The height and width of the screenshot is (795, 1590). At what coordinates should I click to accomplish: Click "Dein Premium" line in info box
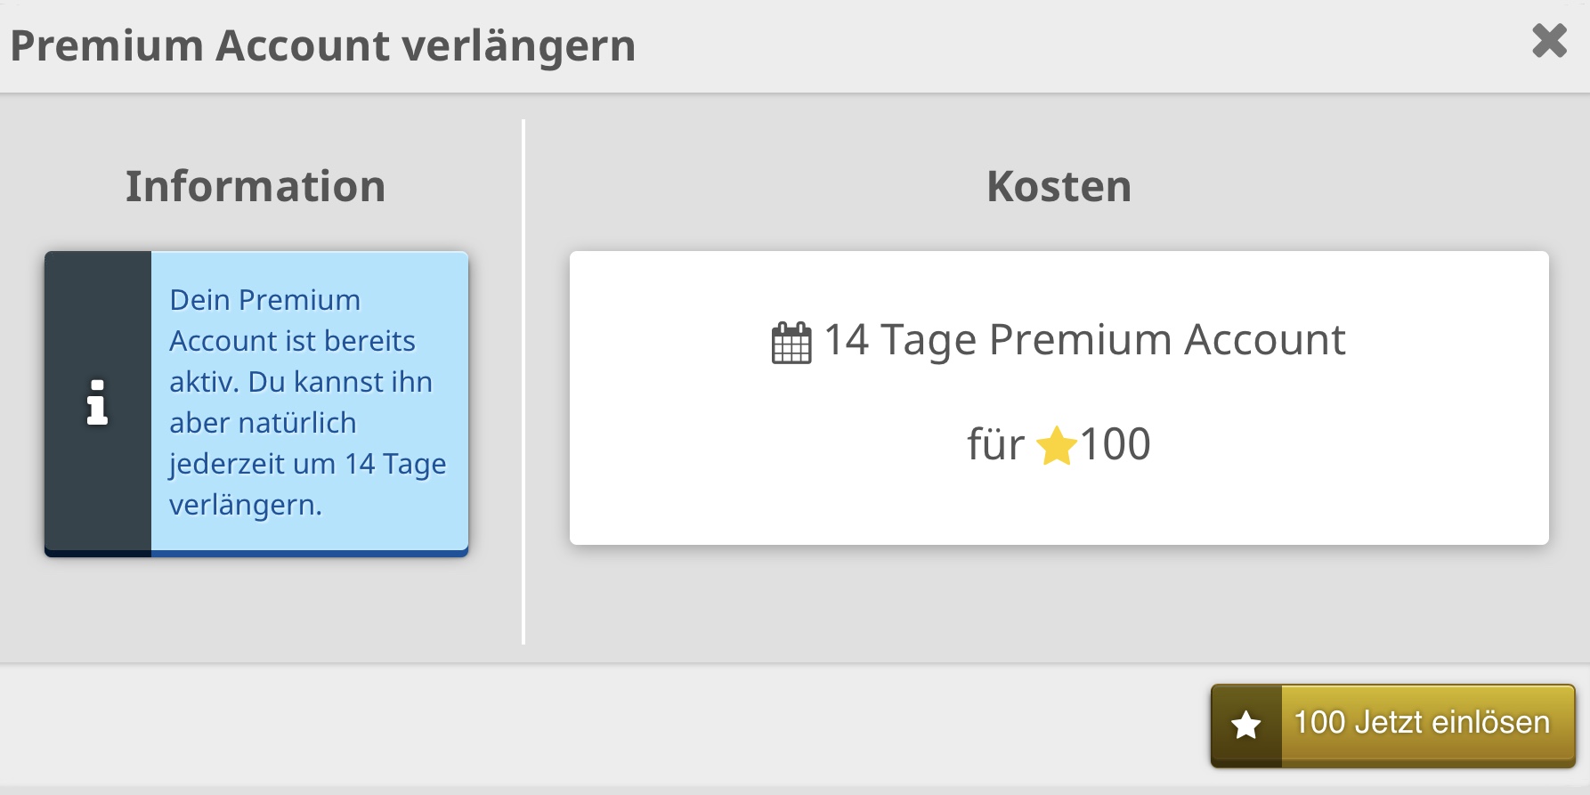(x=264, y=300)
